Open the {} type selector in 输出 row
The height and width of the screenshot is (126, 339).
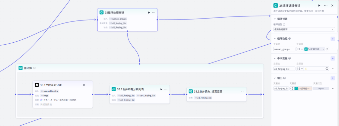click(292, 88)
